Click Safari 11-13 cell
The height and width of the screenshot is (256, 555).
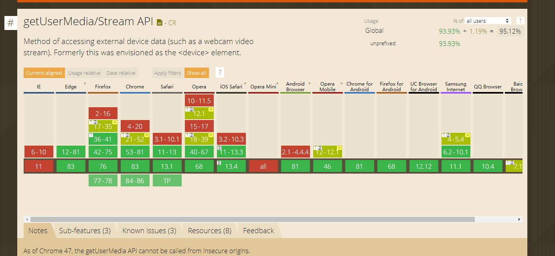[x=167, y=152]
